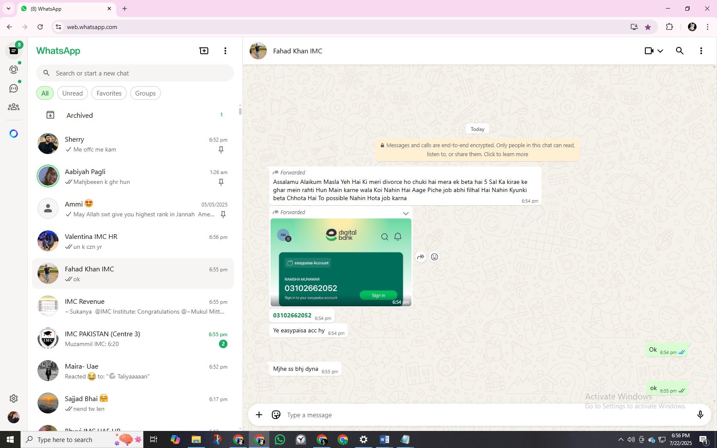Select the All filter chip
The height and width of the screenshot is (448, 717).
pyautogui.click(x=45, y=93)
